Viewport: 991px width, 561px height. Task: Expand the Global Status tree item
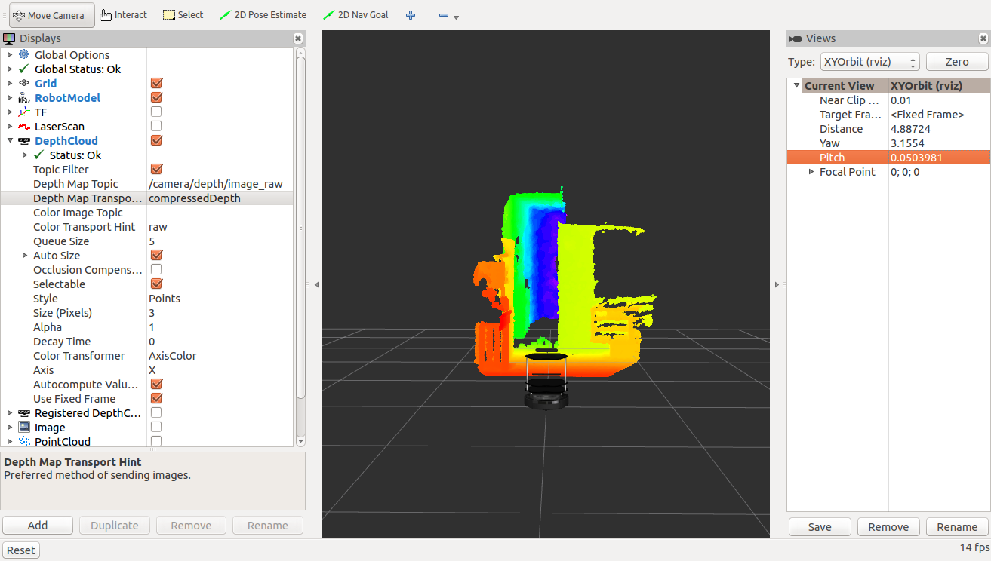coord(9,69)
